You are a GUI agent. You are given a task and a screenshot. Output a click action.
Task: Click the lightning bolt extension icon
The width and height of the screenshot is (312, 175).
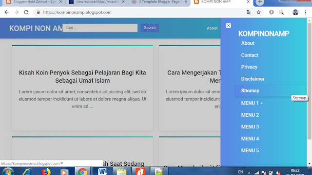[x=272, y=12]
